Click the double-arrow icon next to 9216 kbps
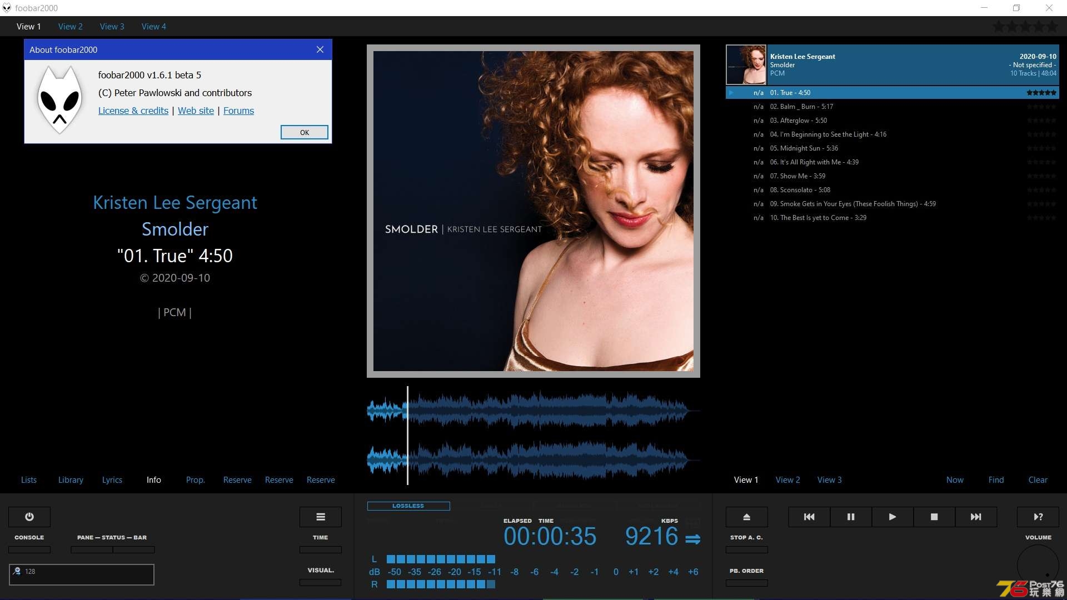This screenshot has width=1067, height=600. click(692, 539)
